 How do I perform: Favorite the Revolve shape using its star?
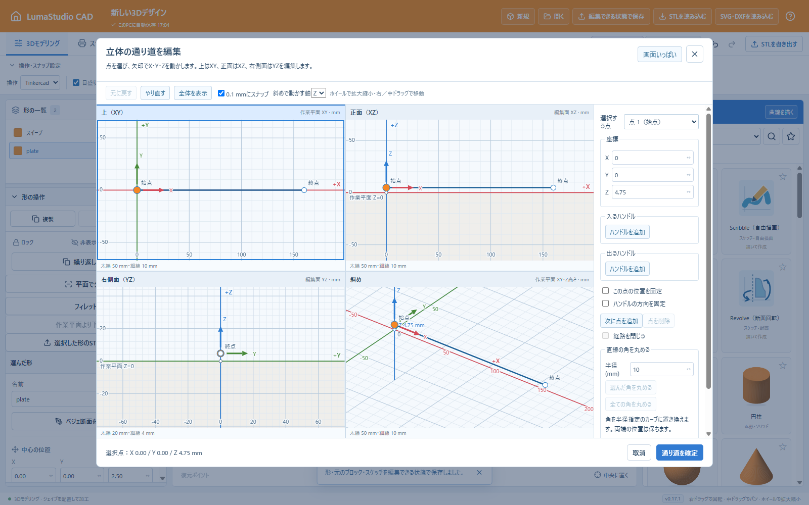click(783, 267)
